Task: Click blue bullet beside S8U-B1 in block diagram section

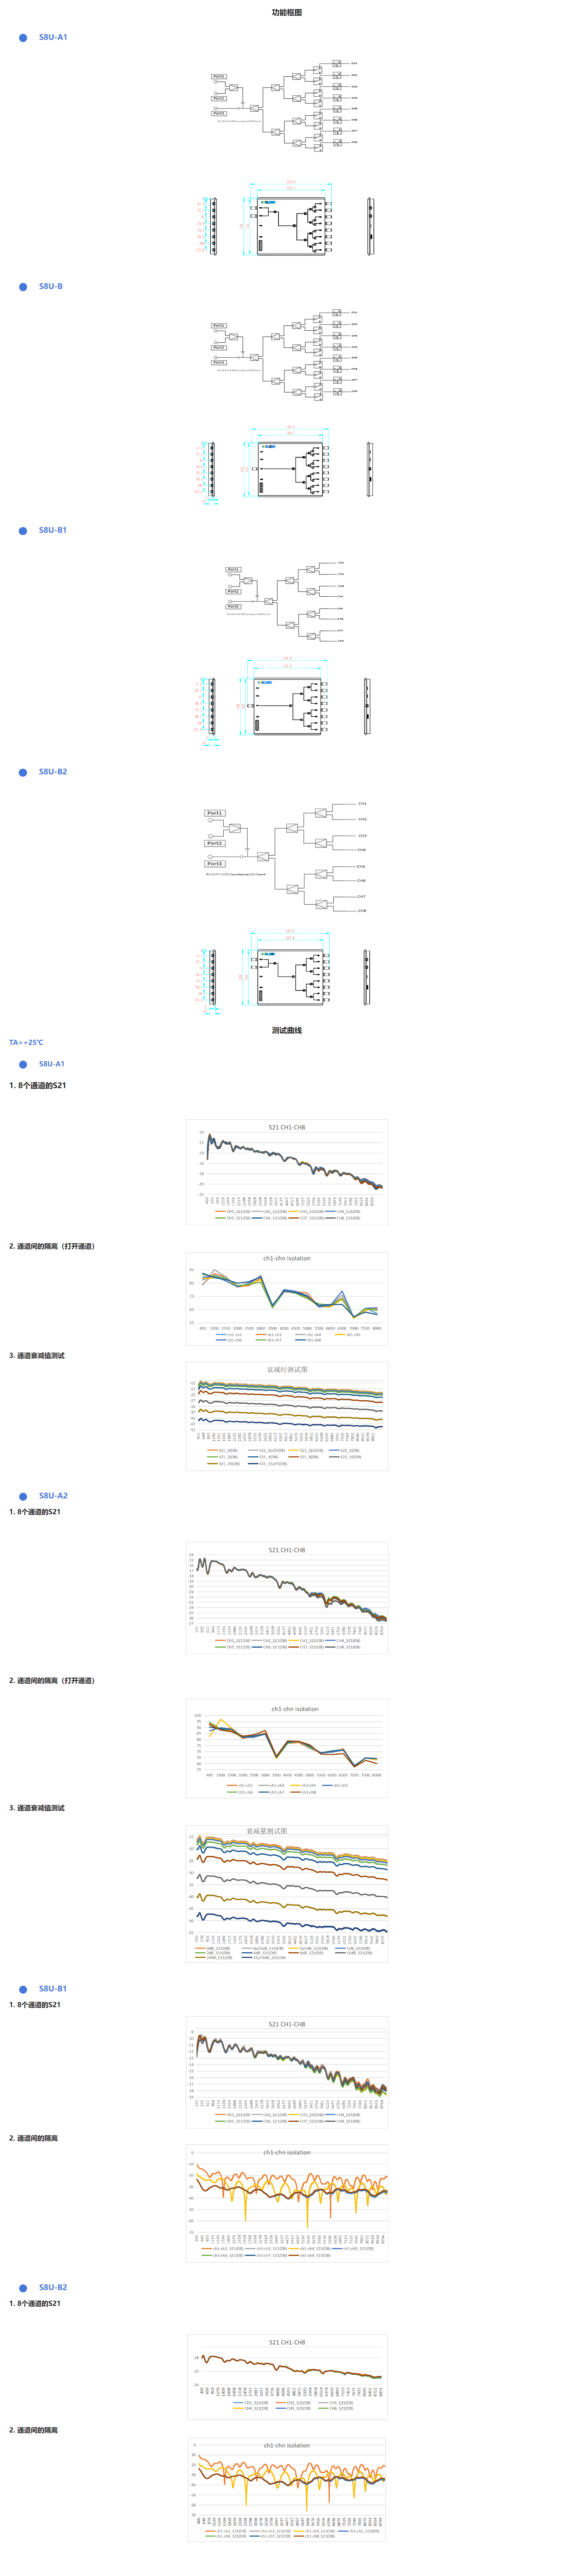Action: [x=23, y=531]
